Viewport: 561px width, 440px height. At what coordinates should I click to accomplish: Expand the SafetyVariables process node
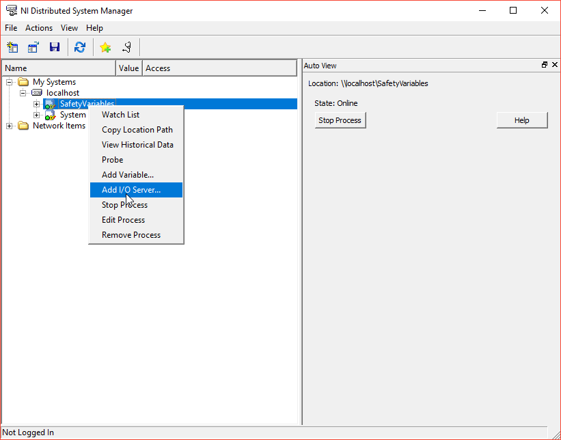36,104
